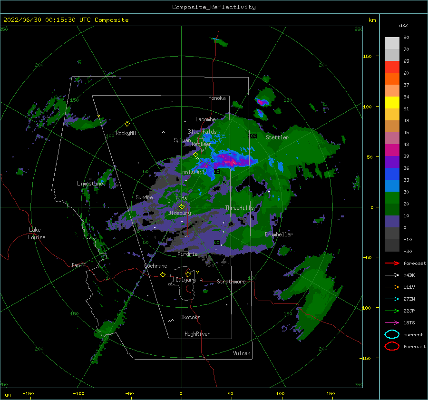
Task: Click the orange 111V arrow icon
Action: 392,287
